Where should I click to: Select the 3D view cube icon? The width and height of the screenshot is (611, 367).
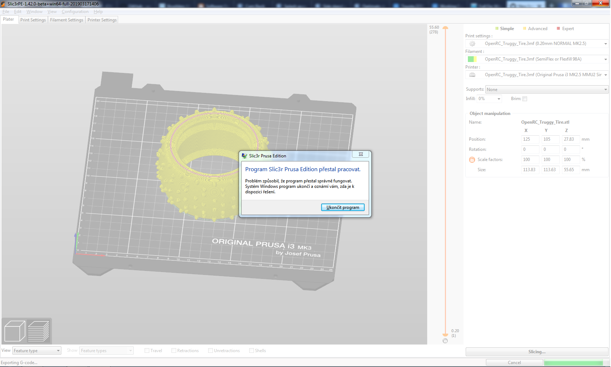(x=15, y=330)
